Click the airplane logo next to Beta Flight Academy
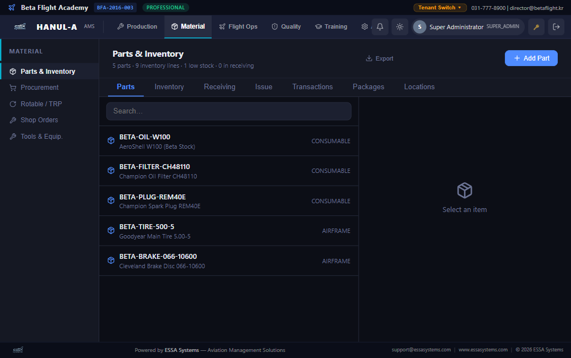The width and height of the screenshot is (571, 358). tap(12, 8)
